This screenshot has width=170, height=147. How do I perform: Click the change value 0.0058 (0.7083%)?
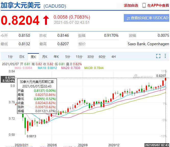point(72,17)
